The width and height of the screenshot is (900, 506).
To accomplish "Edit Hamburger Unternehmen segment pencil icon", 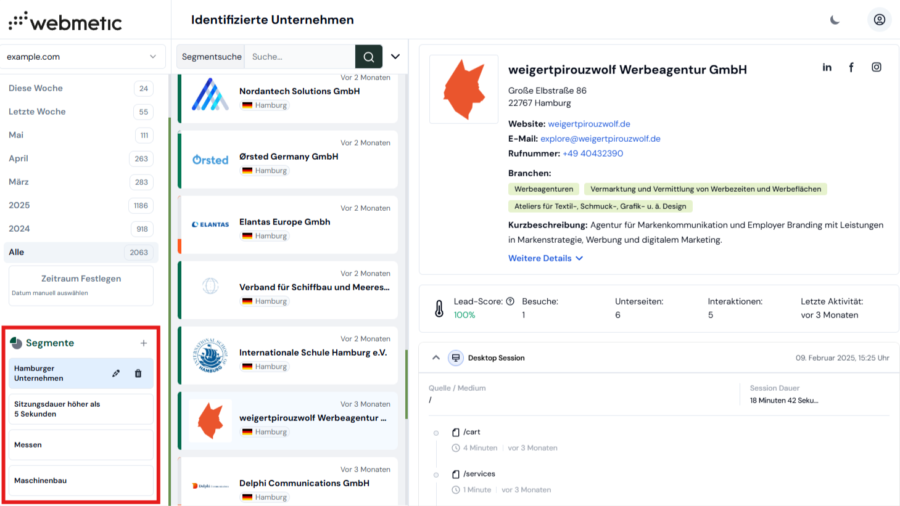I will (116, 373).
